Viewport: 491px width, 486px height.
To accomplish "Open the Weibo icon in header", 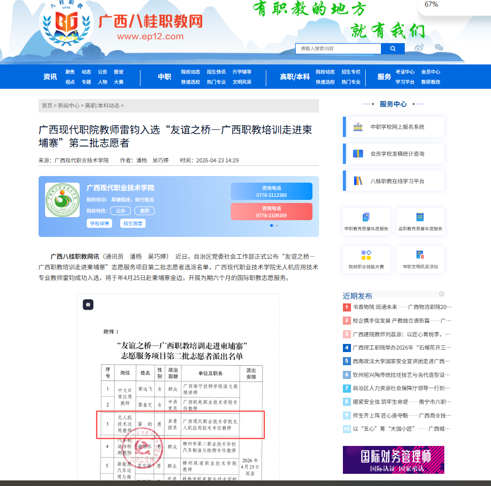I will 419,48.
